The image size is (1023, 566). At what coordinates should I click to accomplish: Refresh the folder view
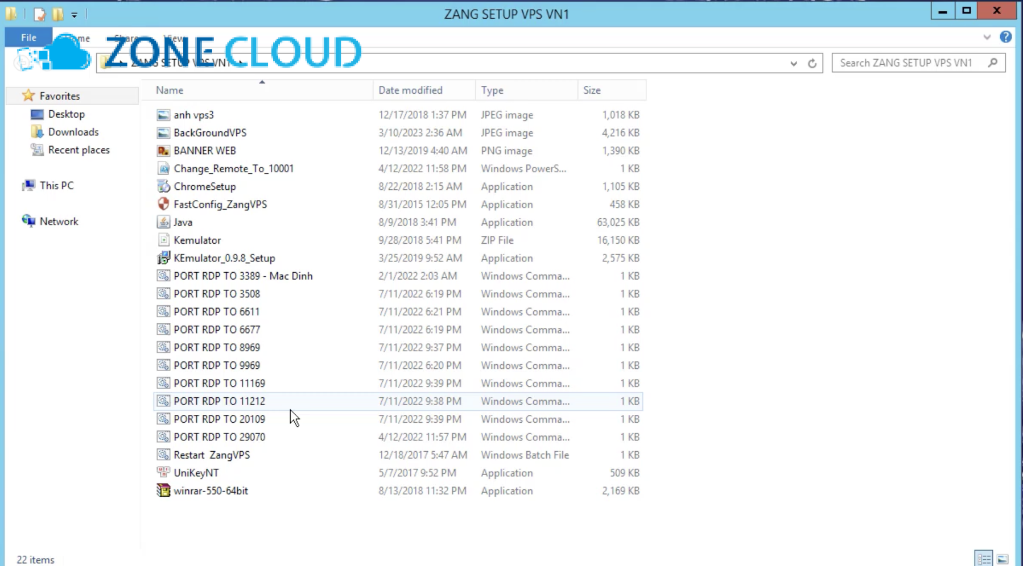click(x=812, y=63)
